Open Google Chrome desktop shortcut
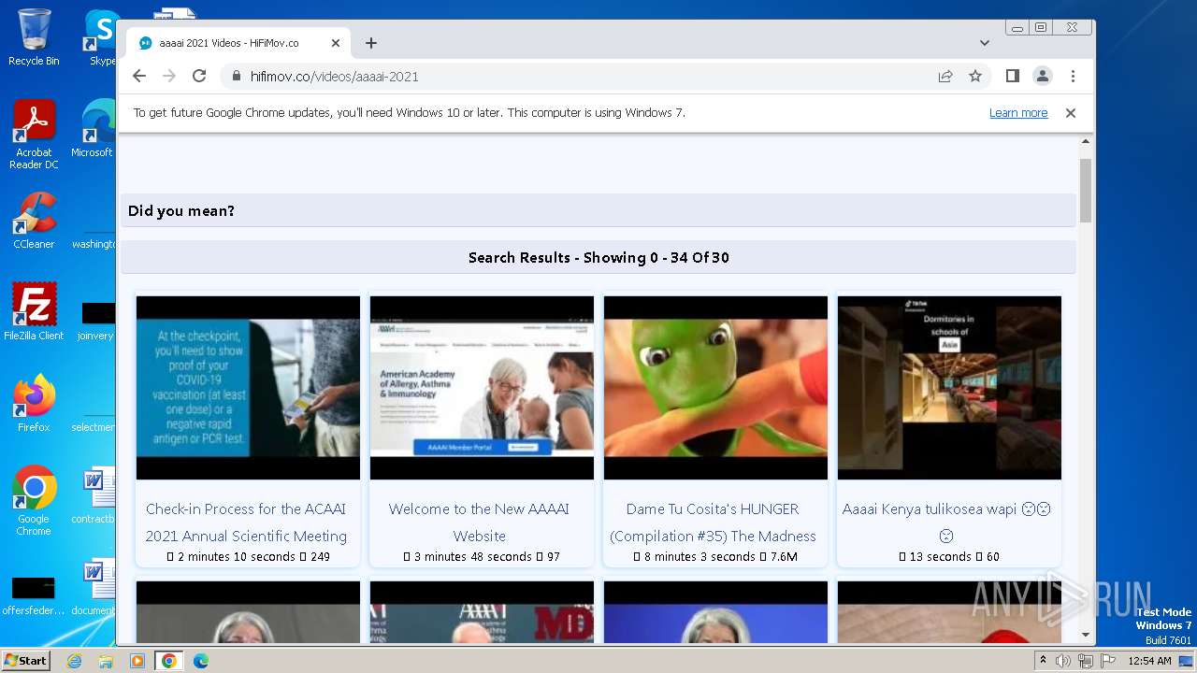Image resolution: width=1197 pixels, height=673 pixels. 34,500
